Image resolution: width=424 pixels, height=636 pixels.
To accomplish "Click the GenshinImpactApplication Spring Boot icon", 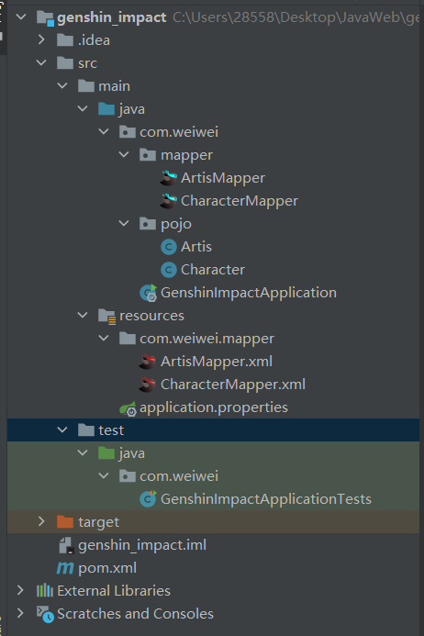I will (x=148, y=293).
